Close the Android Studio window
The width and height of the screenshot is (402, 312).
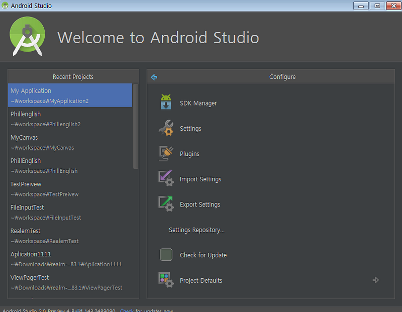393,6
